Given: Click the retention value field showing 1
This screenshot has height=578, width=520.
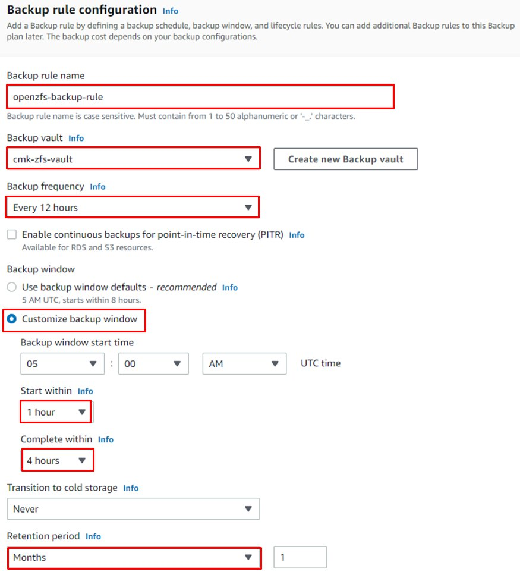Looking at the screenshot, I should tap(300, 557).
